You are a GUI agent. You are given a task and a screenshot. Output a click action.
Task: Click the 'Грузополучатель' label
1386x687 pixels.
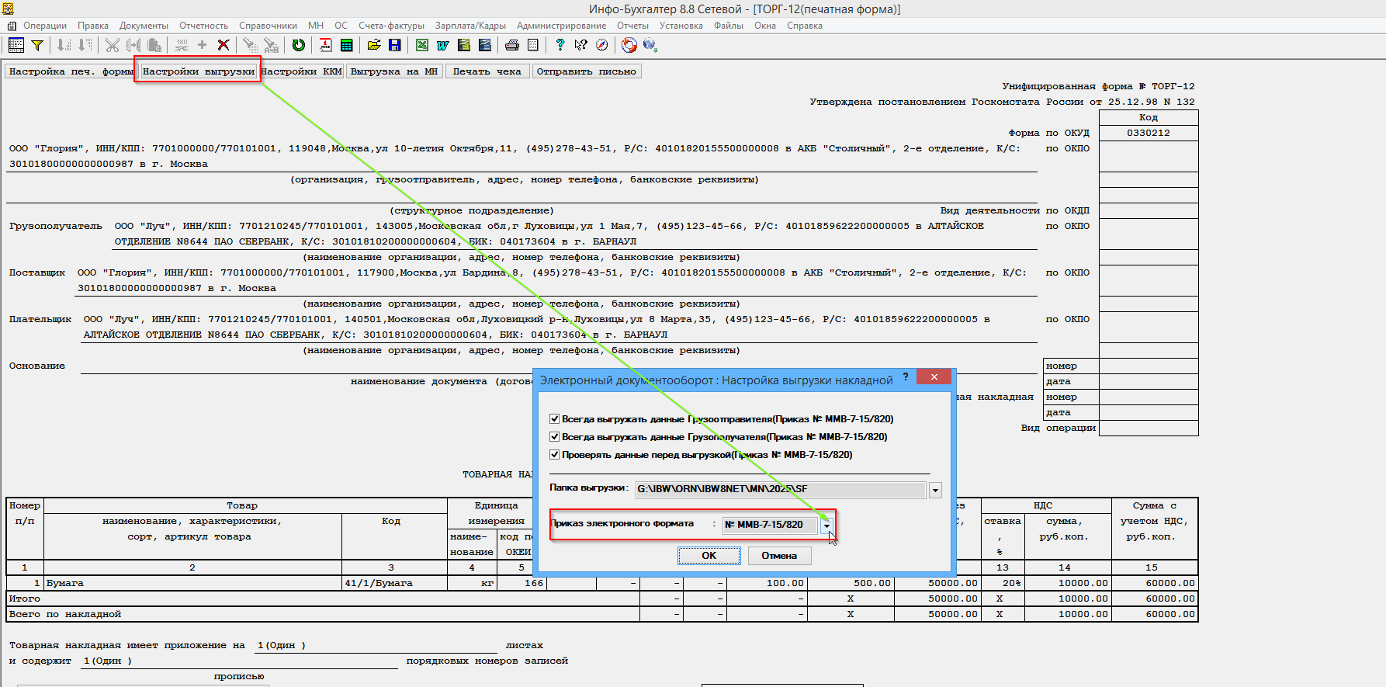[x=56, y=226]
